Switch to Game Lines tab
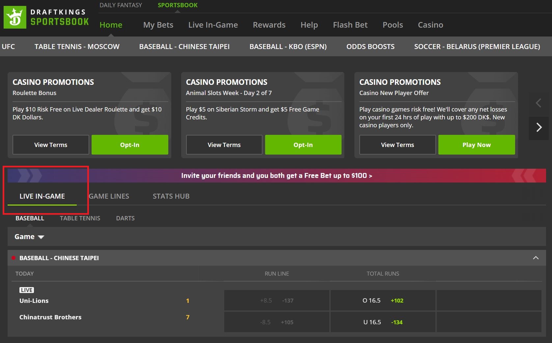The image size is (552, 343). (109, 196)
